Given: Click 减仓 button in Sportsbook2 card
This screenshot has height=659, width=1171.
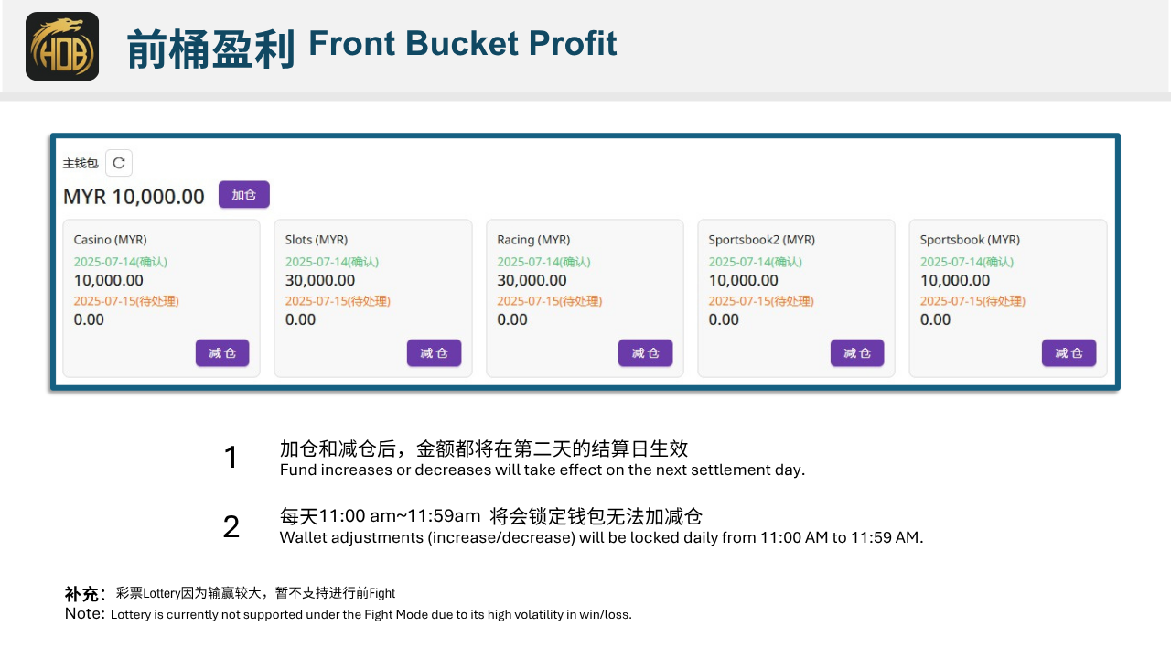Looking at the screenshot, I should click(857, 353).
